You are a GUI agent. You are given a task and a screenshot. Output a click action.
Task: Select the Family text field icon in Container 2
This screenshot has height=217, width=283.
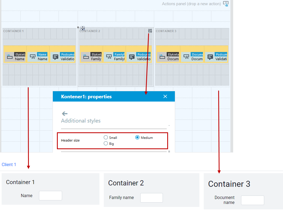[x=109, y=57]
